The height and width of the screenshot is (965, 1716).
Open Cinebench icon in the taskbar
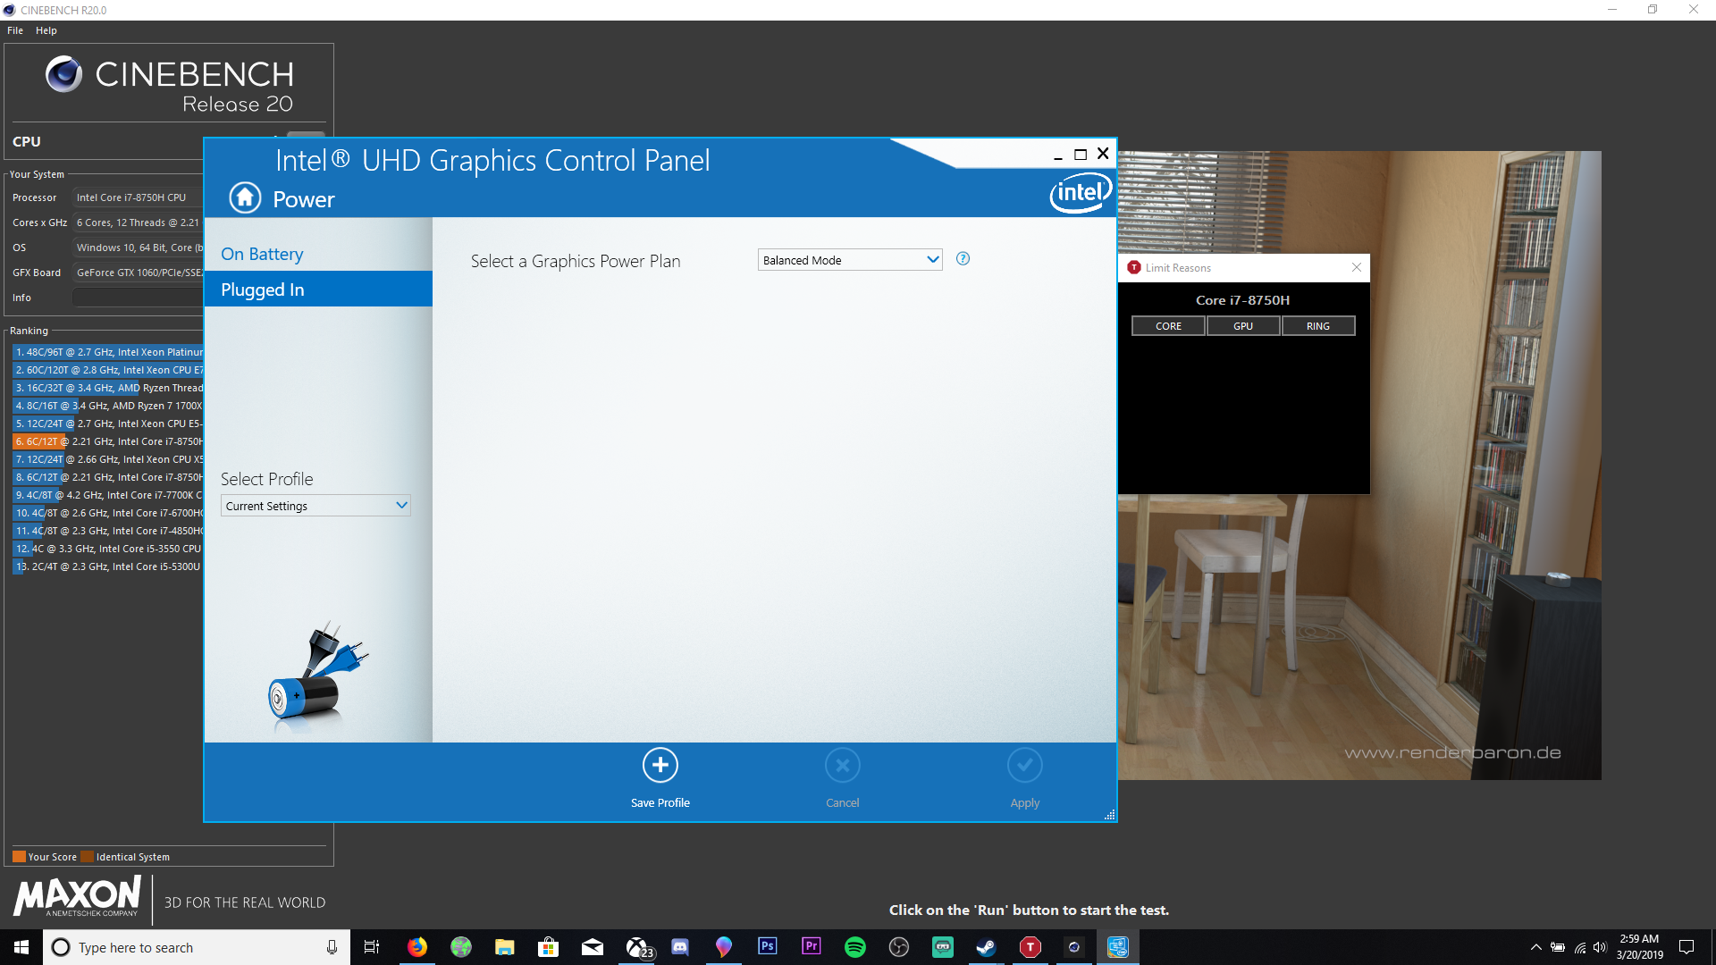[x=1074, y=947]
